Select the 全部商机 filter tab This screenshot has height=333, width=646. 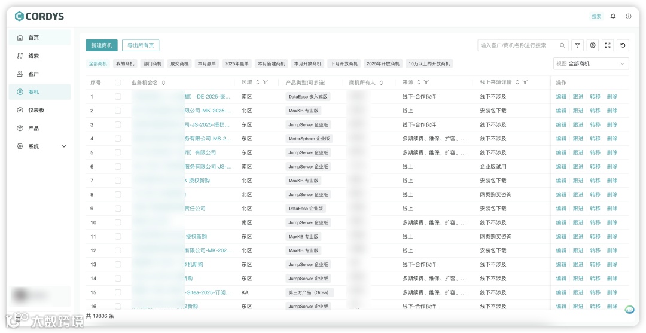tap(98, 64)
